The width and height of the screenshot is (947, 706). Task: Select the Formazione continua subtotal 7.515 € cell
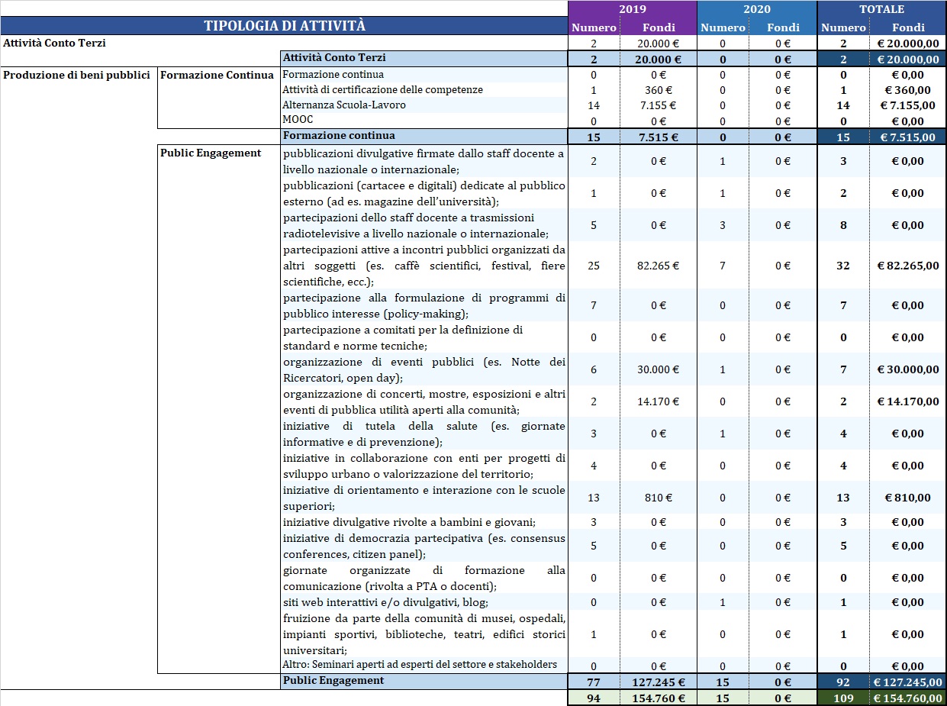(x=659, y=137)
